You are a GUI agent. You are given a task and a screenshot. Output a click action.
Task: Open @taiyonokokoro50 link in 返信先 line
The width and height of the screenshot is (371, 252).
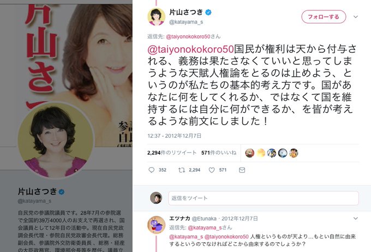tap(188, 36)
